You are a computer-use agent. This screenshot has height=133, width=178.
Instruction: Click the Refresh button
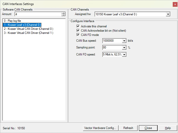pyautogui.click(x=128, y=128)
